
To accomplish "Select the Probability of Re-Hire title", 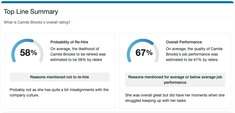I will click(x=69, y=42).
